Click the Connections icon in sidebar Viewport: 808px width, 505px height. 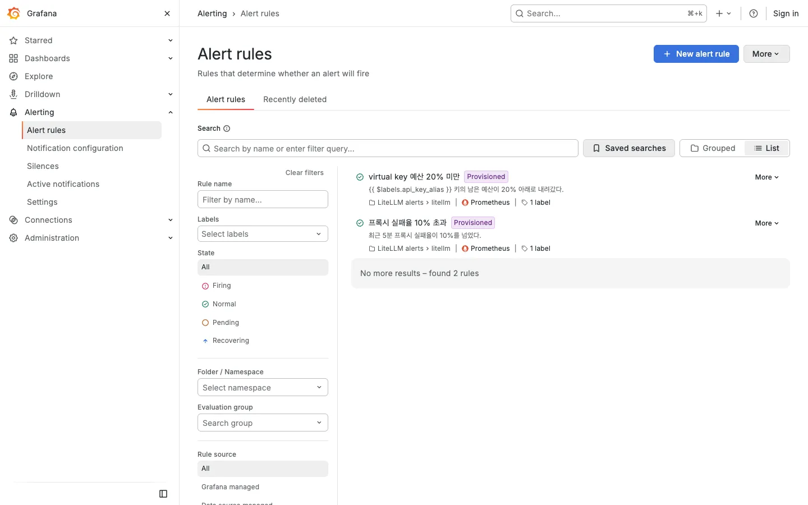tap(13, 220)
